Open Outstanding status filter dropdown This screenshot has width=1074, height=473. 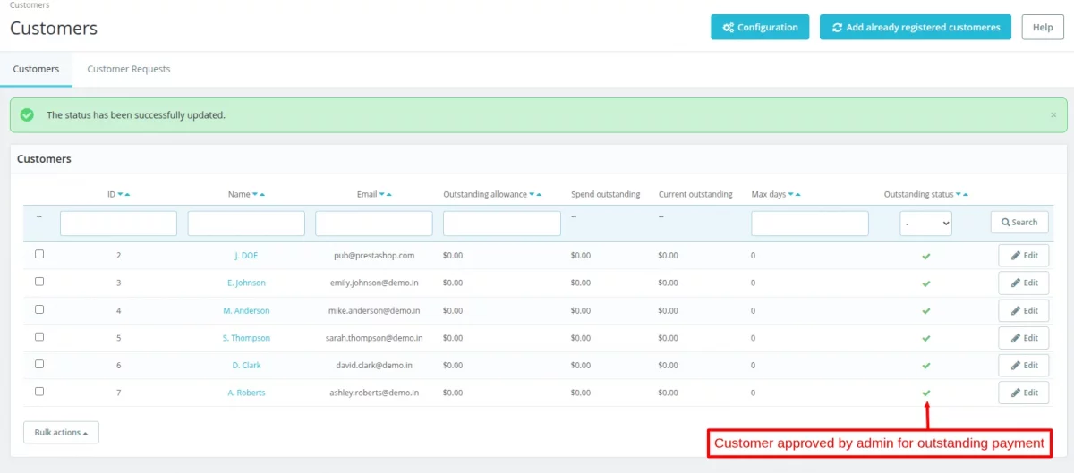925,224
